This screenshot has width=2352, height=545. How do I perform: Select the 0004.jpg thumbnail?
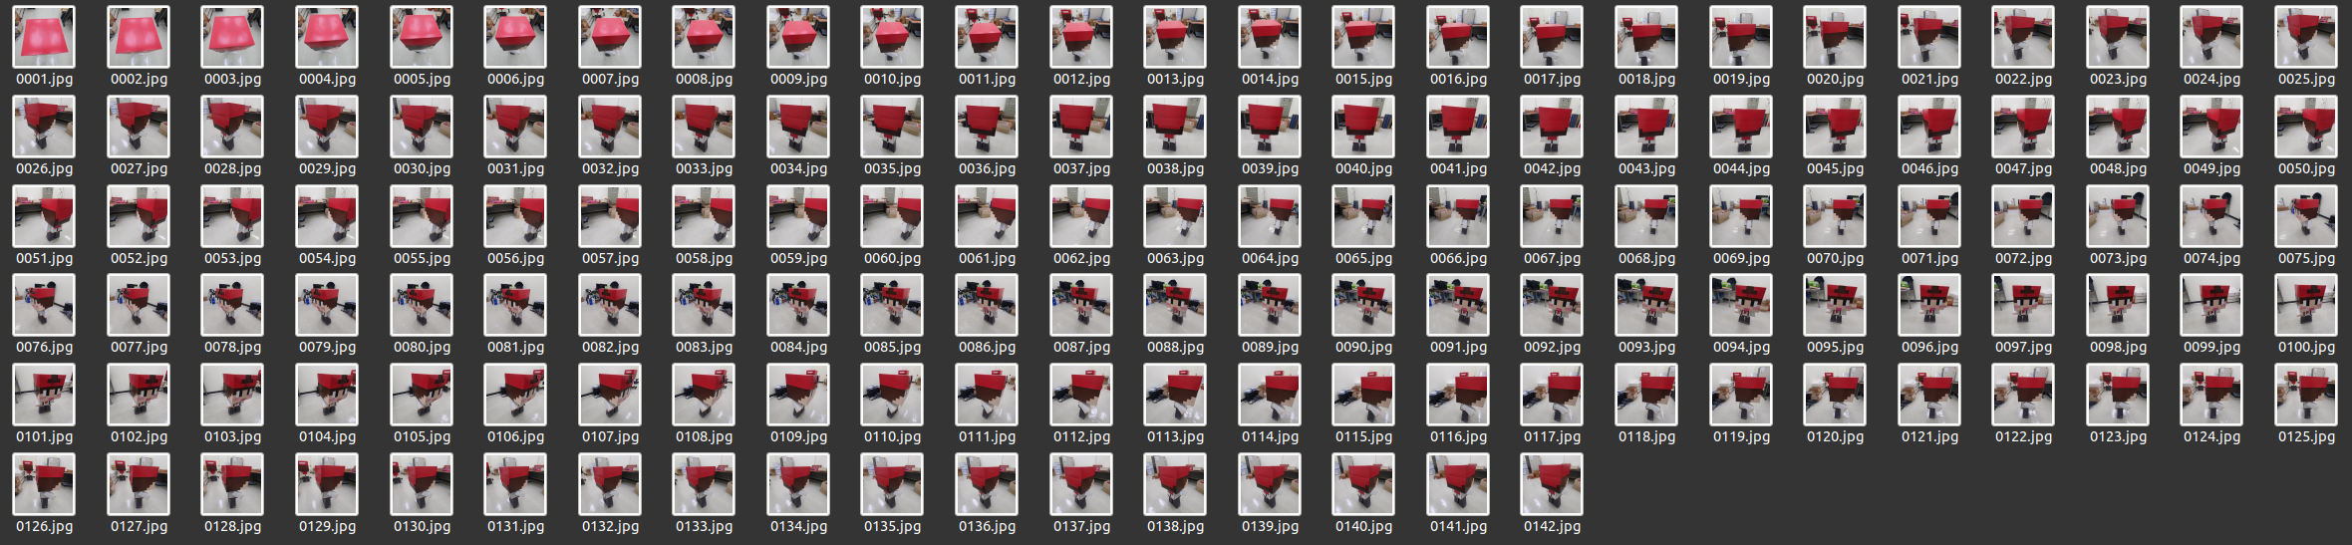[x=327, y=37]
